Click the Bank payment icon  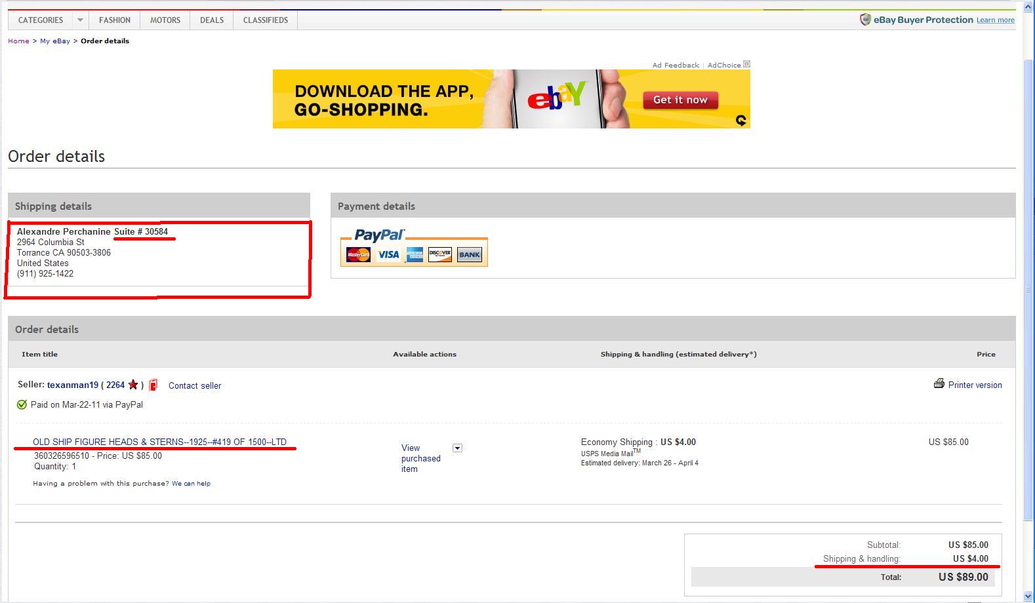coord(469,254)
